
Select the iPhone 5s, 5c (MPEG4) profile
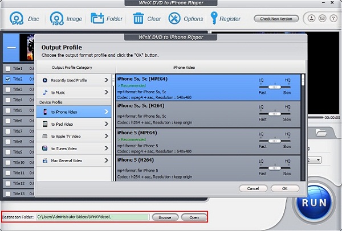pyautogui.click(x=208, y=88)
